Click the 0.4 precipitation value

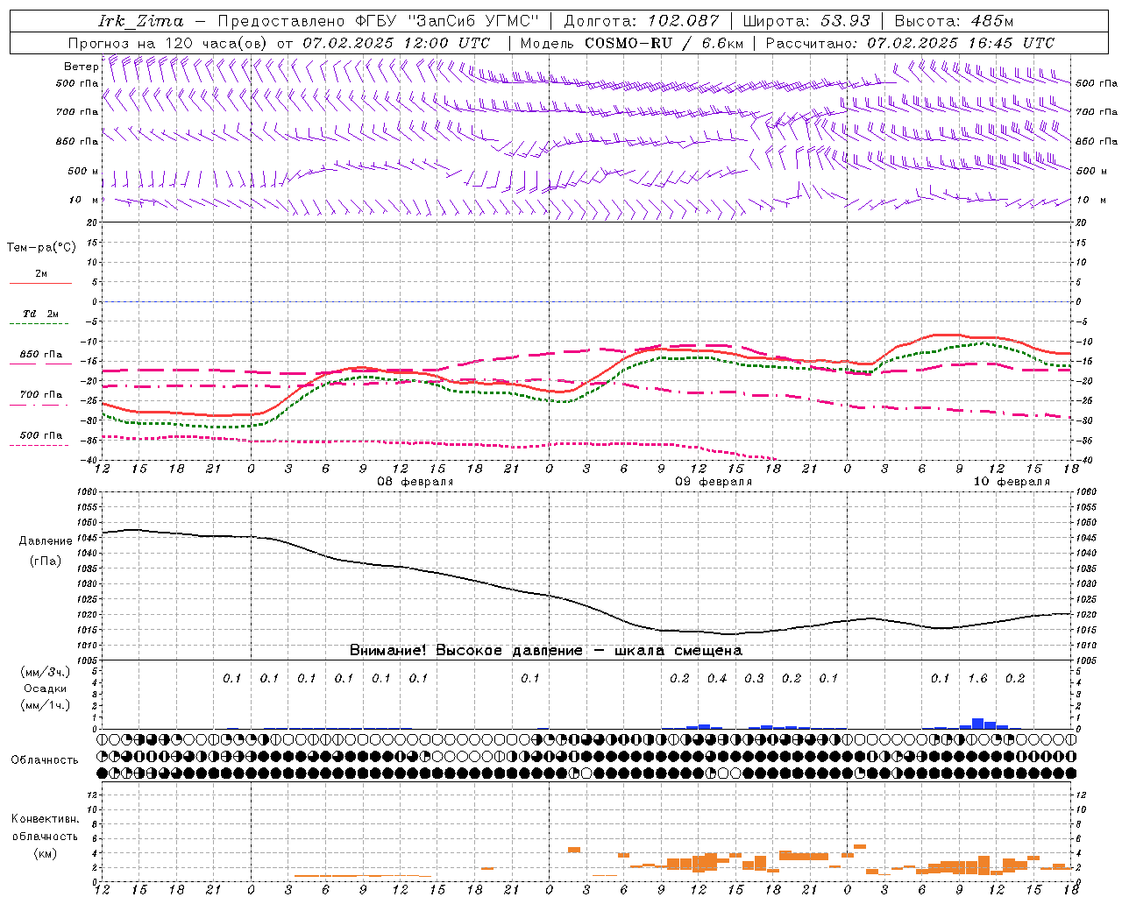click(717, 678)
